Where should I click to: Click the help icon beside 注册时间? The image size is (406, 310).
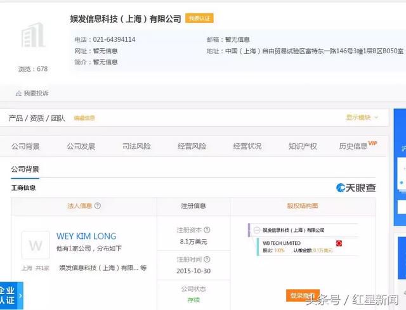click(207, 259)
